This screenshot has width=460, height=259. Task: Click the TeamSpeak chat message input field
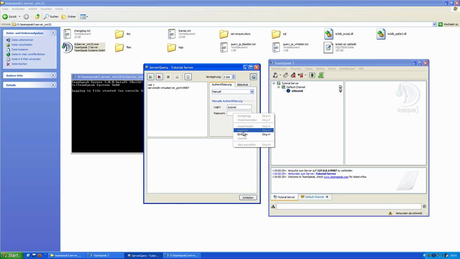[x=349, y=206]
